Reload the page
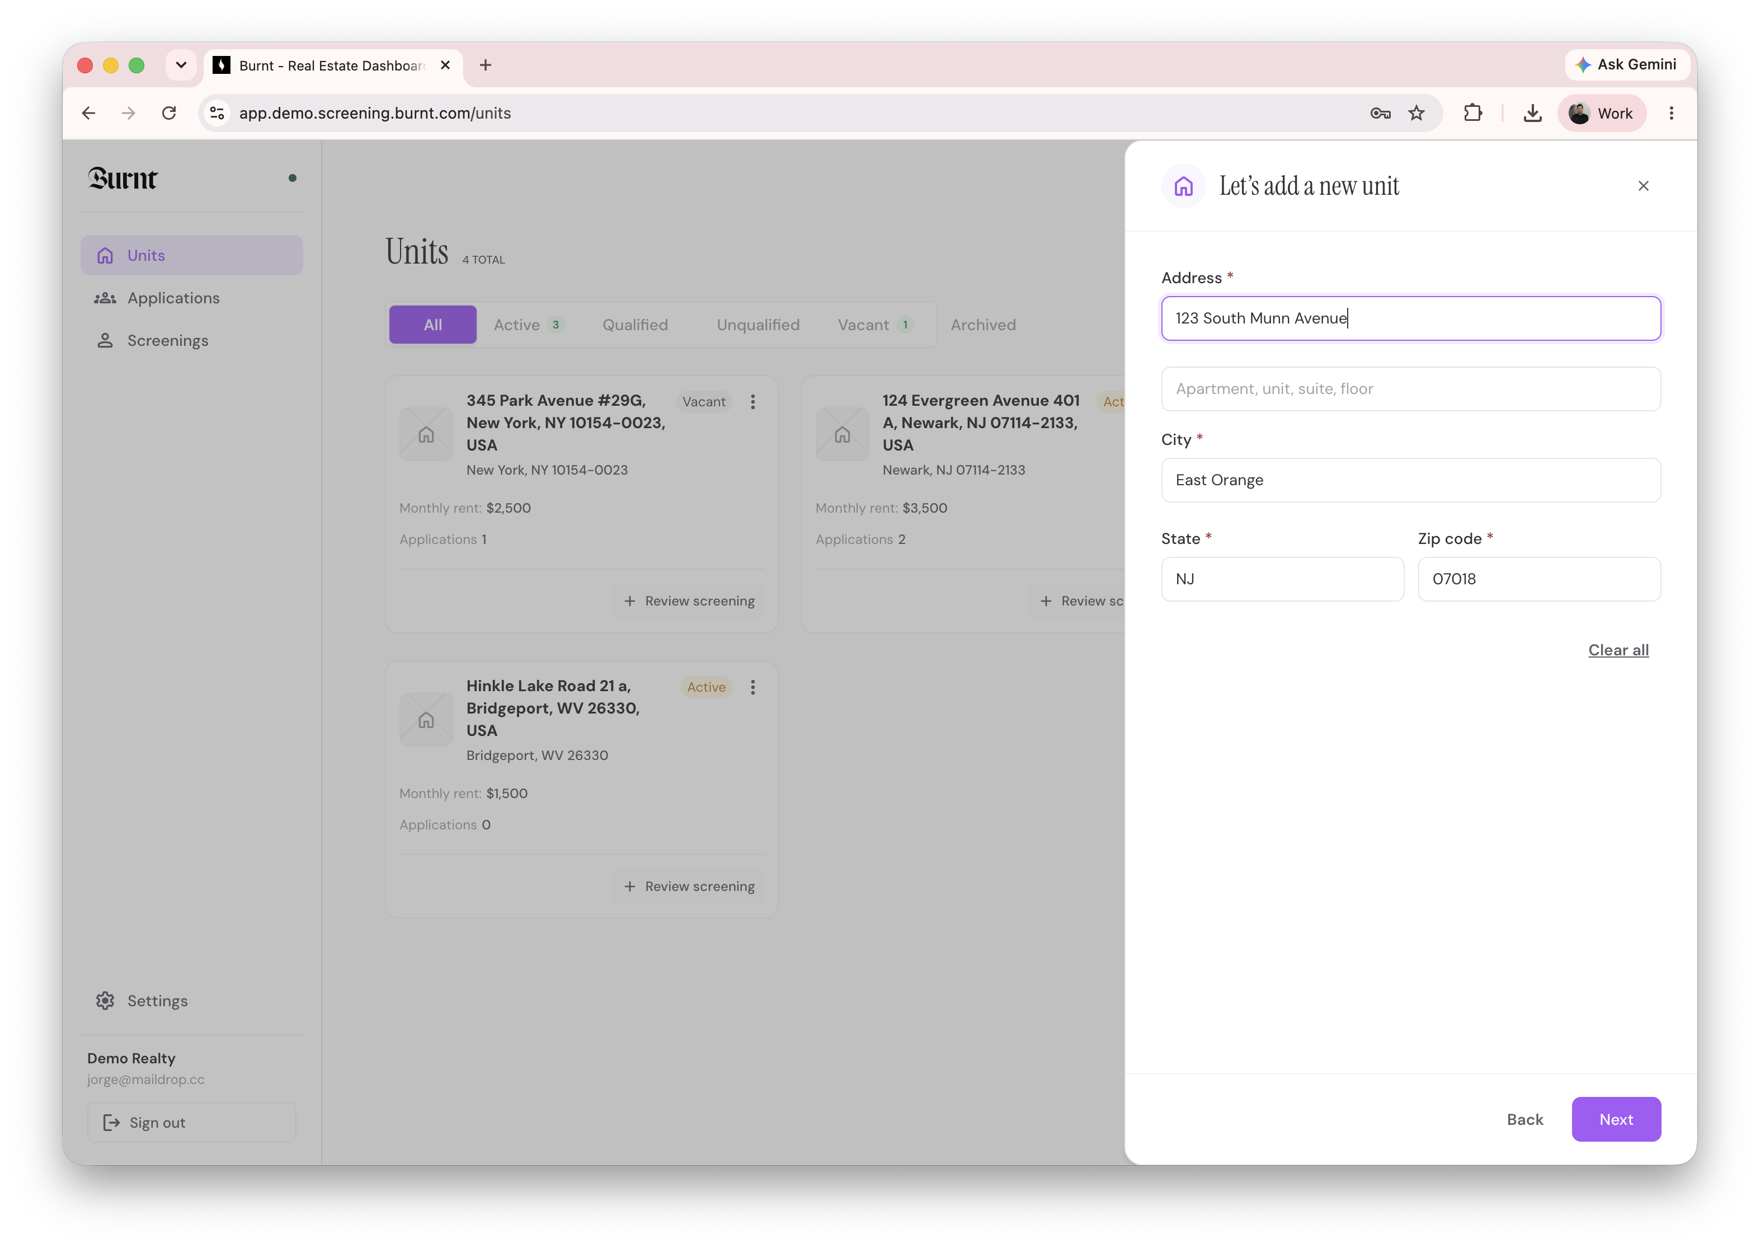This screenshot has width=1760, height=1248. (x=169, y=113)
